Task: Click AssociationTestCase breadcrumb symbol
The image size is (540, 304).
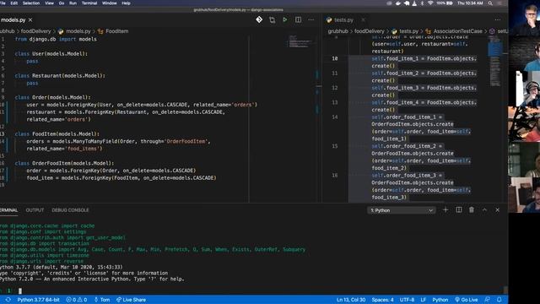Action: [457, 31]
